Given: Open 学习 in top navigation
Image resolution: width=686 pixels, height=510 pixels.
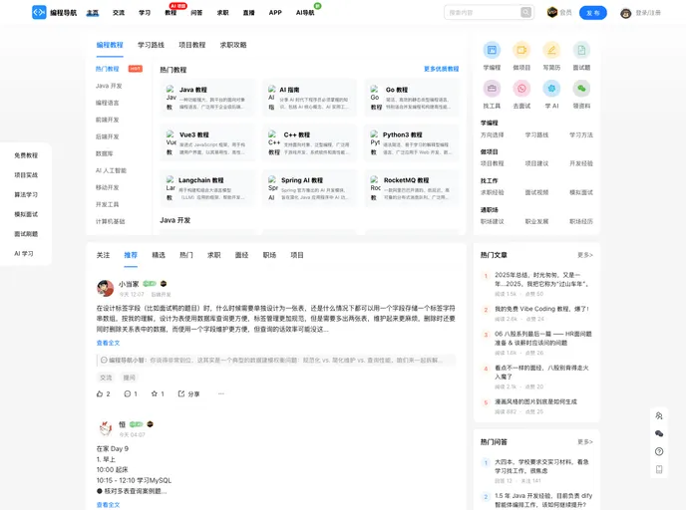Looking at the screenshot, I should (145, 13).
